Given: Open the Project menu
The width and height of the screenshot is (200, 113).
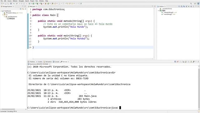Looking at the screenshot, I should tap(32, 1).
